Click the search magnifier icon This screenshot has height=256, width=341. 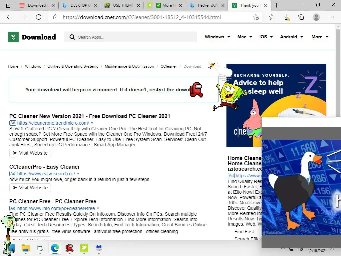tap(72, 37)
